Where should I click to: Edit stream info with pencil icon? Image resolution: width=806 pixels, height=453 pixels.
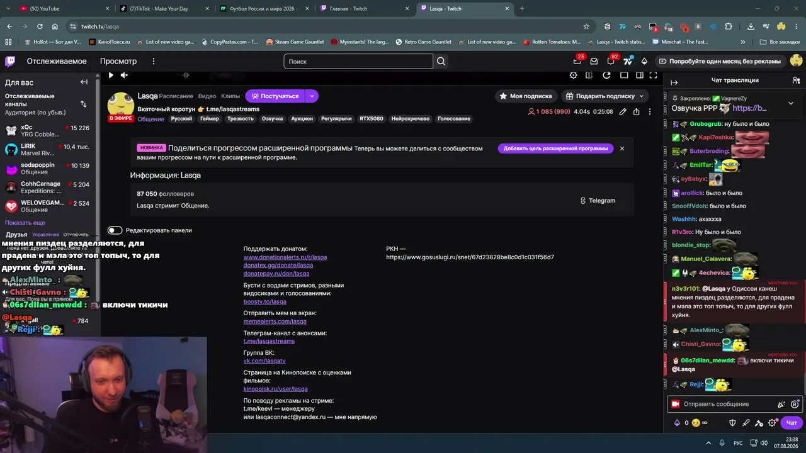(623, 111)
